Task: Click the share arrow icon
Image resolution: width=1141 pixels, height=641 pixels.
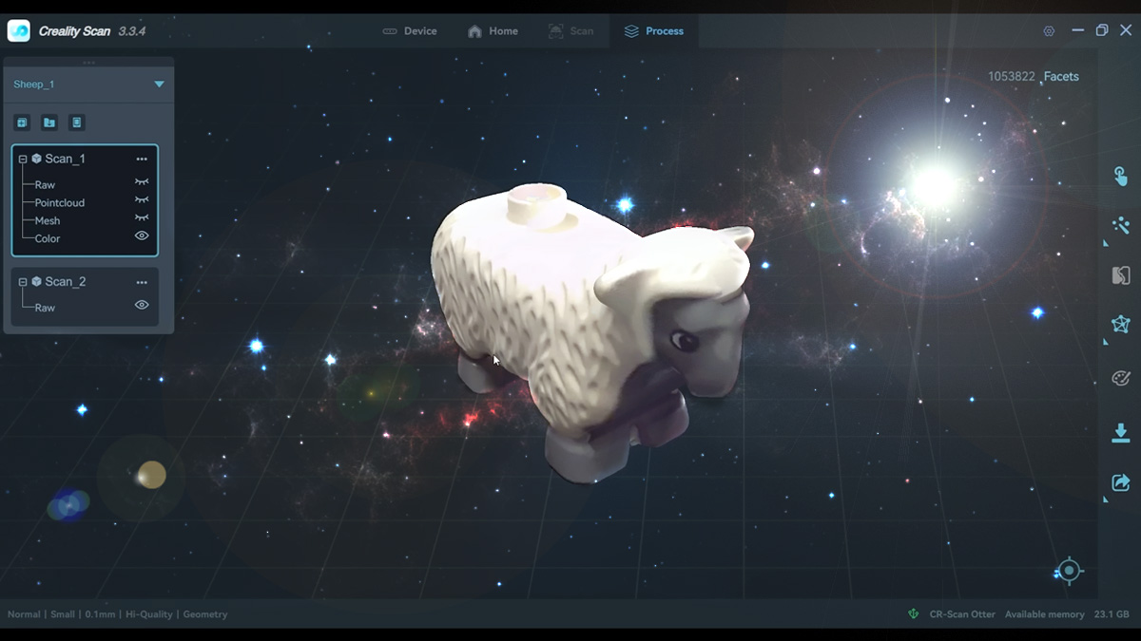Action: pyautogui.click(x=1120, y=482)
